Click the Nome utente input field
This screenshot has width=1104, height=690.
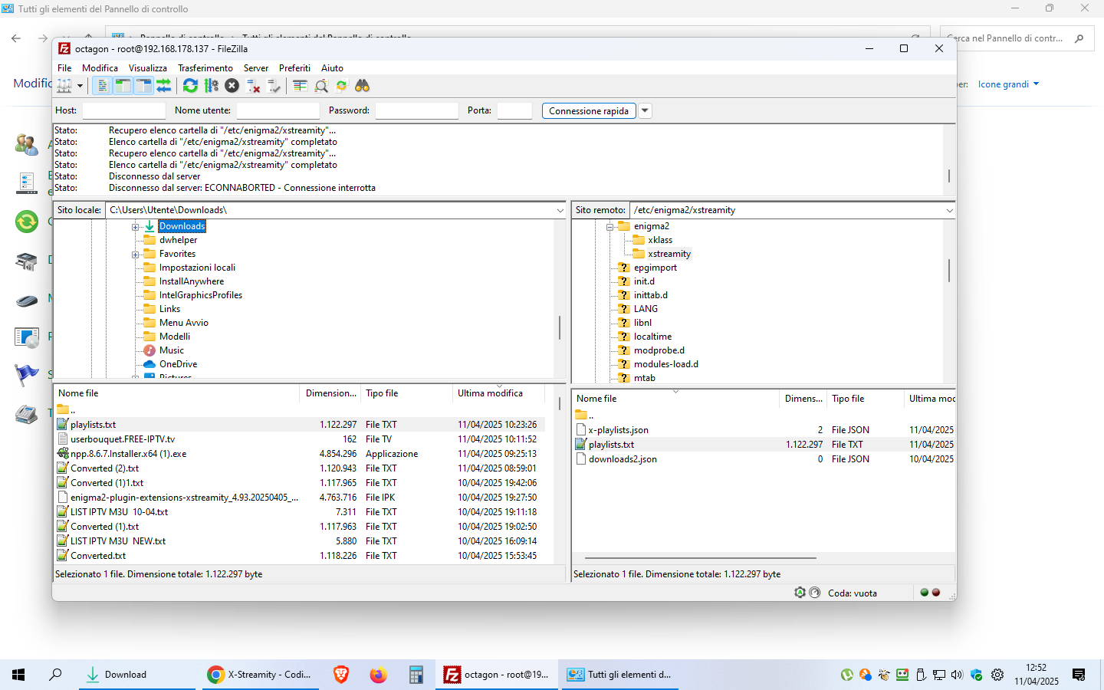[x=278, y=110]
